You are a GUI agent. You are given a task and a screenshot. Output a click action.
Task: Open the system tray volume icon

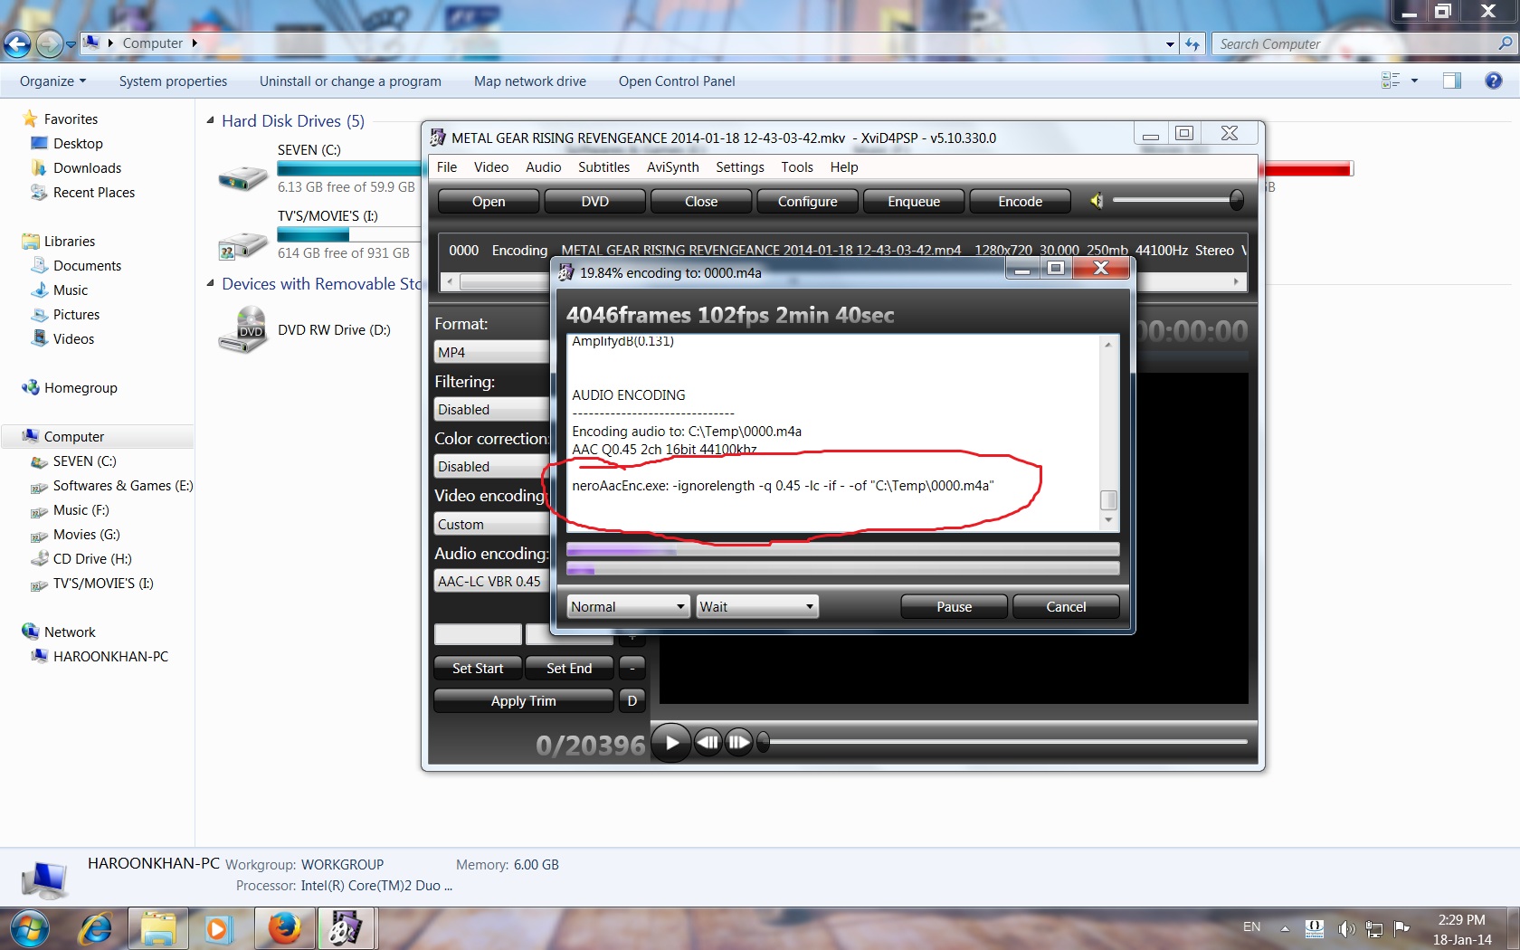[1347, 928]
